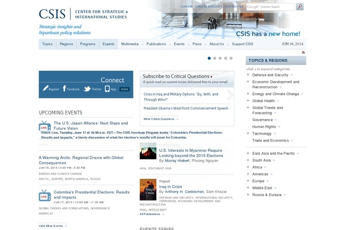Open the Human Rights topic link
Viewport: 345px width, 230px height.
tap(264, 126)
